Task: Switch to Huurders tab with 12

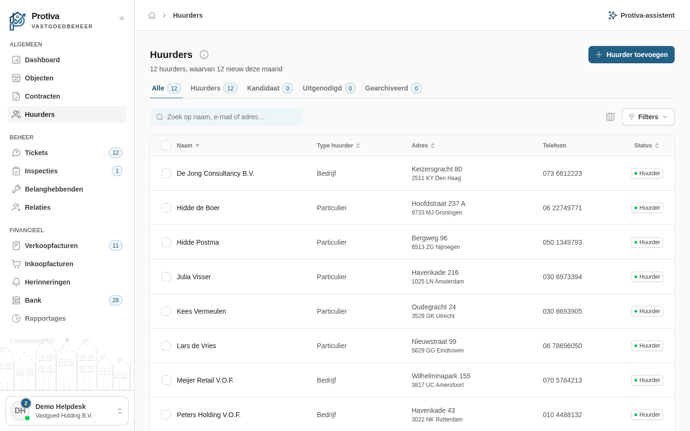Action: pos(214,88)
